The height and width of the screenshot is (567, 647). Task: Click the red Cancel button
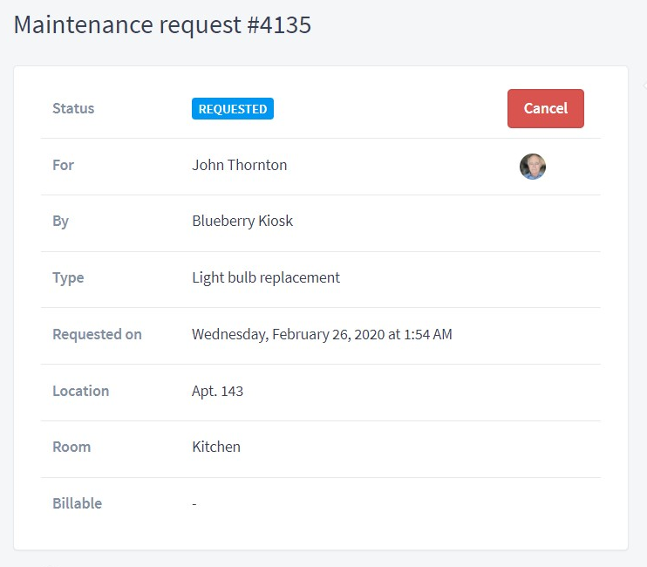(x=546, y=108)
